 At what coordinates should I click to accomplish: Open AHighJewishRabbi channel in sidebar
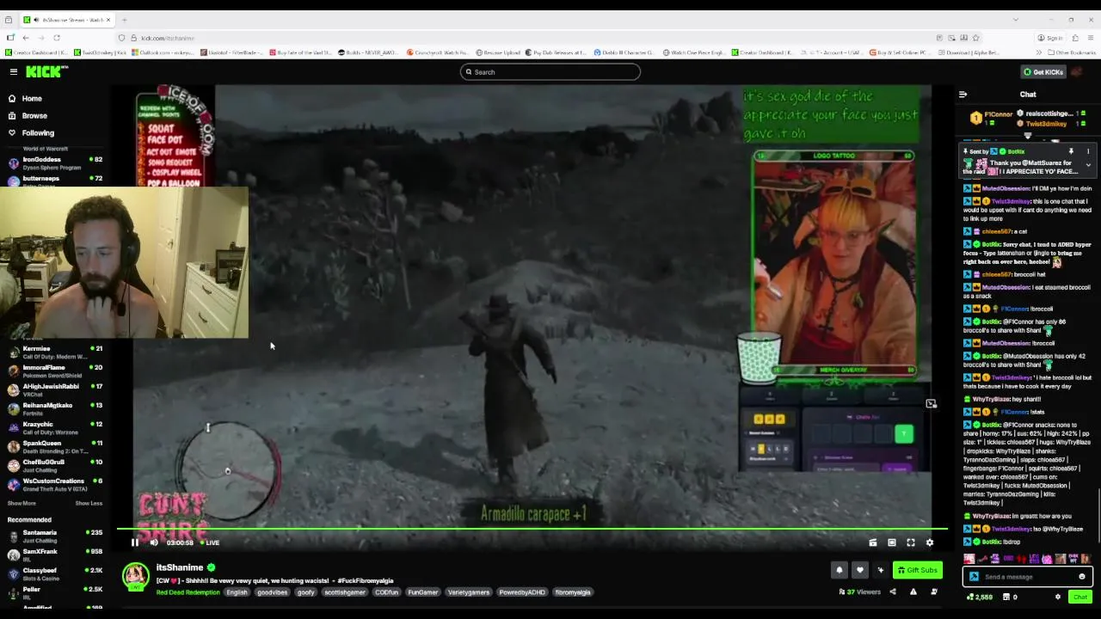point(55,390)
